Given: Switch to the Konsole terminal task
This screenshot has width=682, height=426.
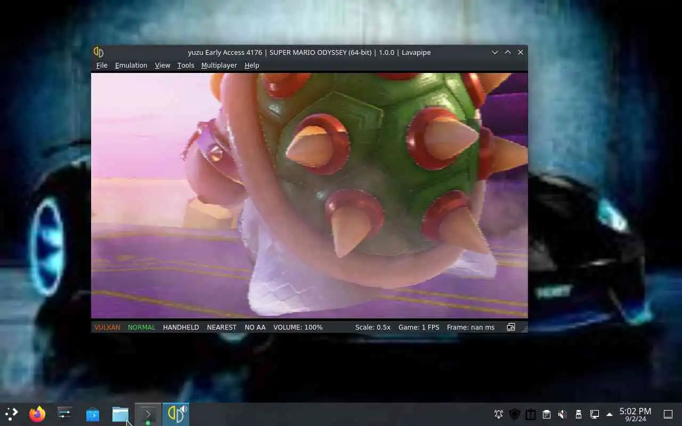Looking at the screenshot, I should click(148, 414).
